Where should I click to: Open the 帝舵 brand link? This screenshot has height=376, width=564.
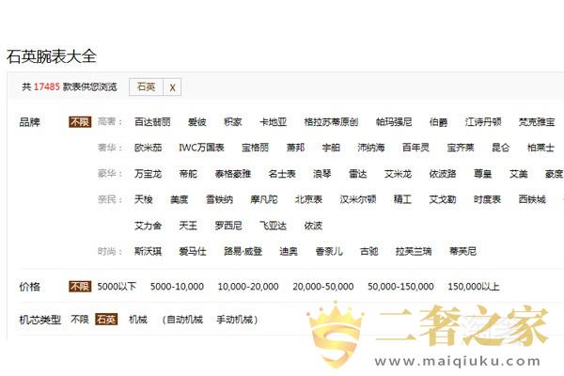tap(188, 174)
